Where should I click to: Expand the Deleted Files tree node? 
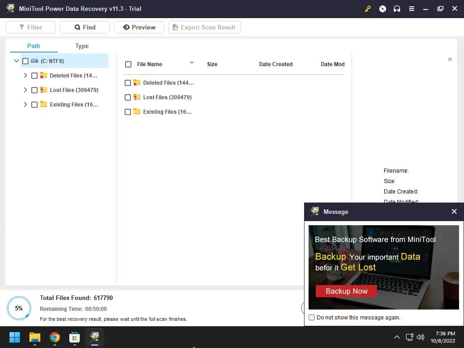(x=25, y=76)
